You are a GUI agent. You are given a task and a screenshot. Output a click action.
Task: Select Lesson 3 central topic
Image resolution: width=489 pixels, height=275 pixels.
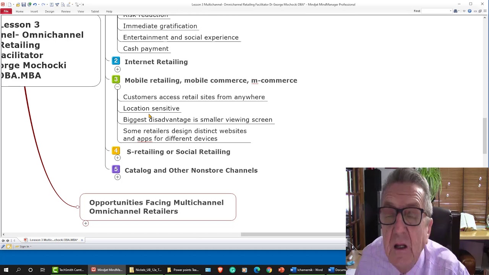(x=50, y=51)
